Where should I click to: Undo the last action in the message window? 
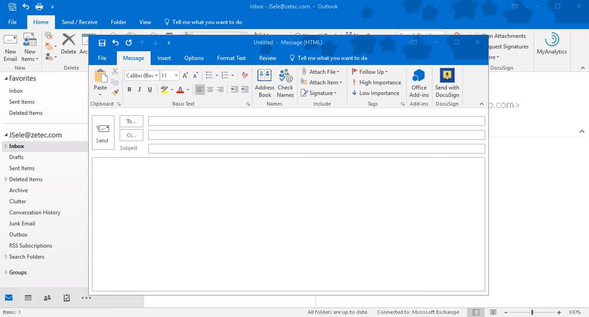coord(115,43)
